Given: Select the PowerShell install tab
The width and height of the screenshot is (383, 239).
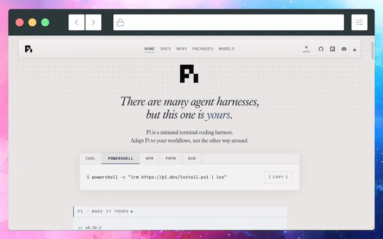Looking at the screenshot, I should coord(121,159).
